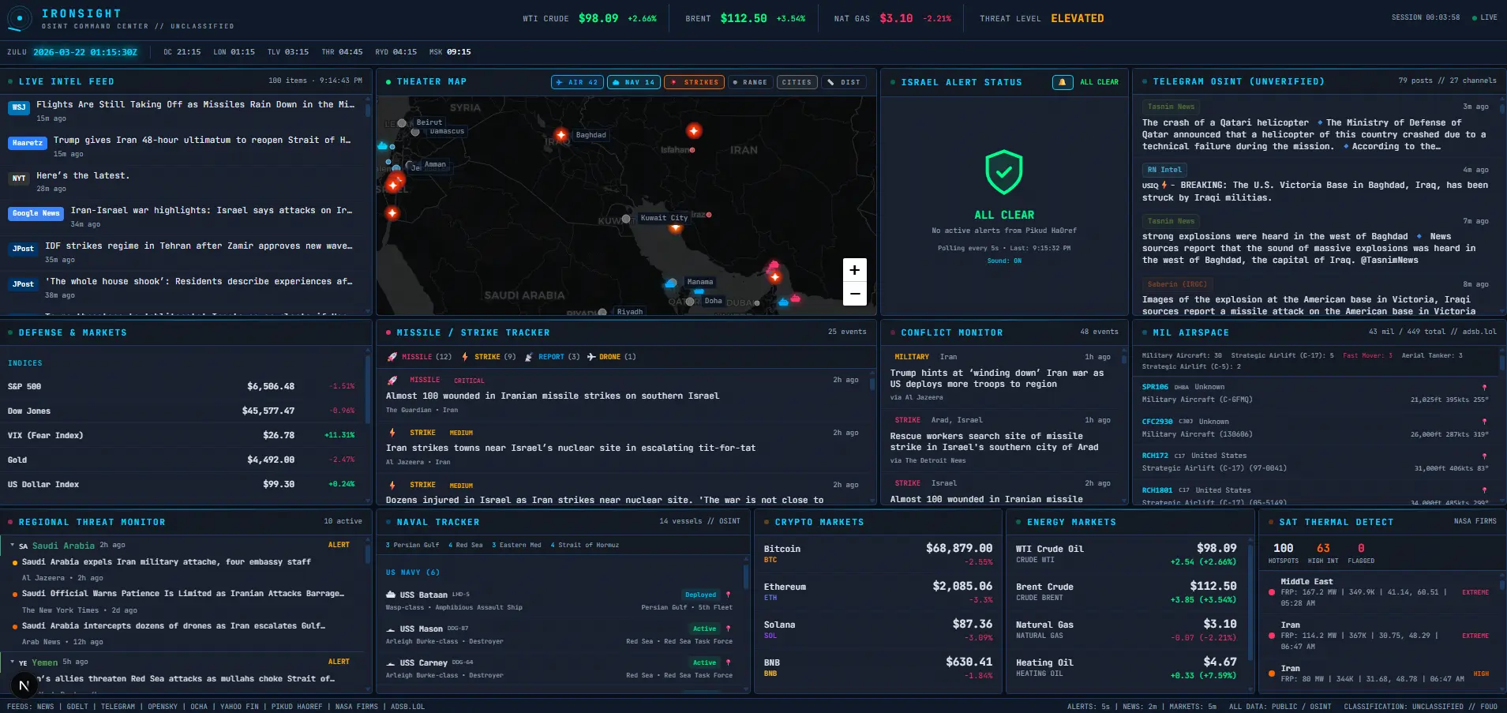Click the strike marker north of Isfahan
This screenshot has height=713, width=1507.
(694, 130)
